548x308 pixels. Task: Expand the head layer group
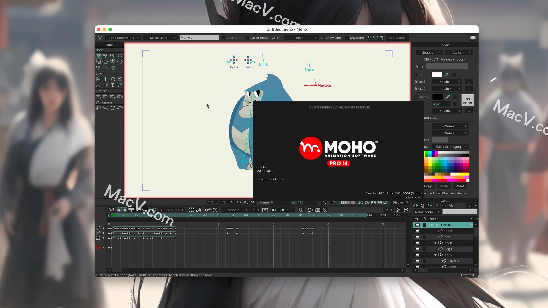coord(435,243)
